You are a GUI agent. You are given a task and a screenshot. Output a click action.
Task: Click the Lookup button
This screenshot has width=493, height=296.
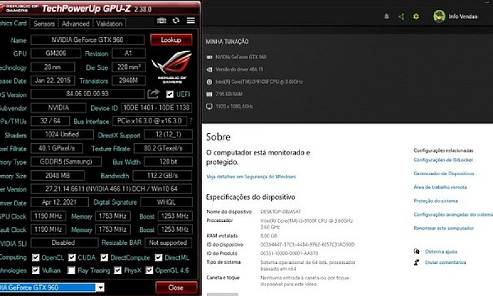[171, 40]
